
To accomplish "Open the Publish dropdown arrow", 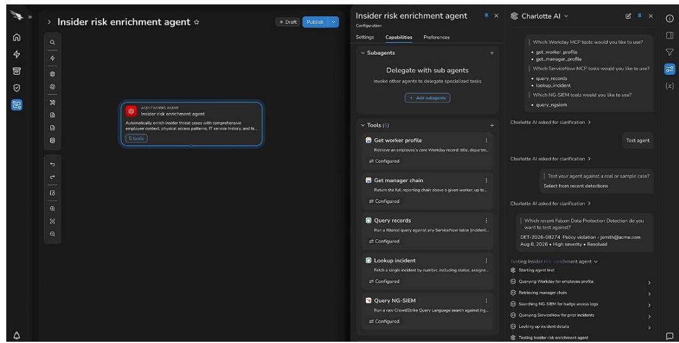I will click(x=333, y=22).
